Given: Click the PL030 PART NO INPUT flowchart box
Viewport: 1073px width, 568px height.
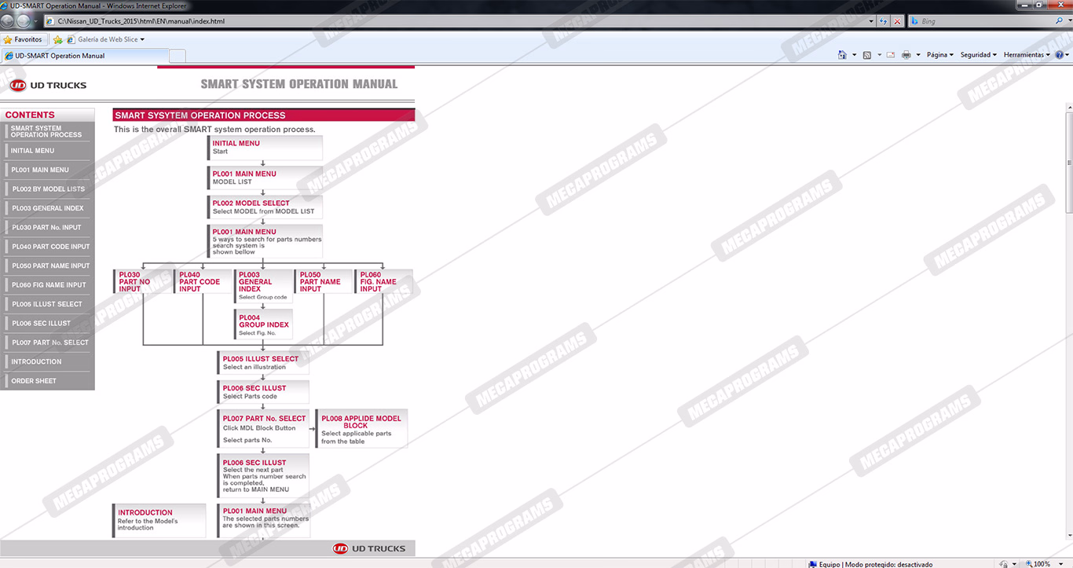Looking at the screenshot, I should click(142, 281).
